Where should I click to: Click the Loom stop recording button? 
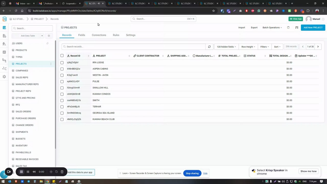[21, 172]
